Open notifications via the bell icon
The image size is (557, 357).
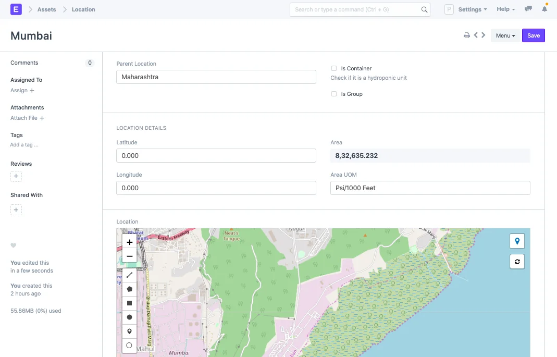coord(545,9)
